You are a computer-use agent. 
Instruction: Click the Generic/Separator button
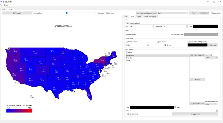(198, 104)
